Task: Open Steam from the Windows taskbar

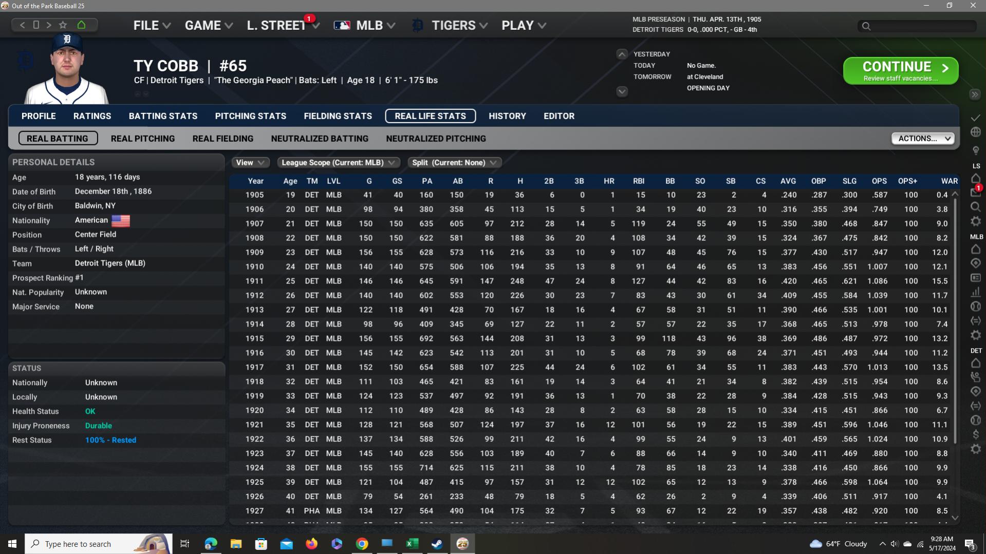Action: (x=437, y=544)
